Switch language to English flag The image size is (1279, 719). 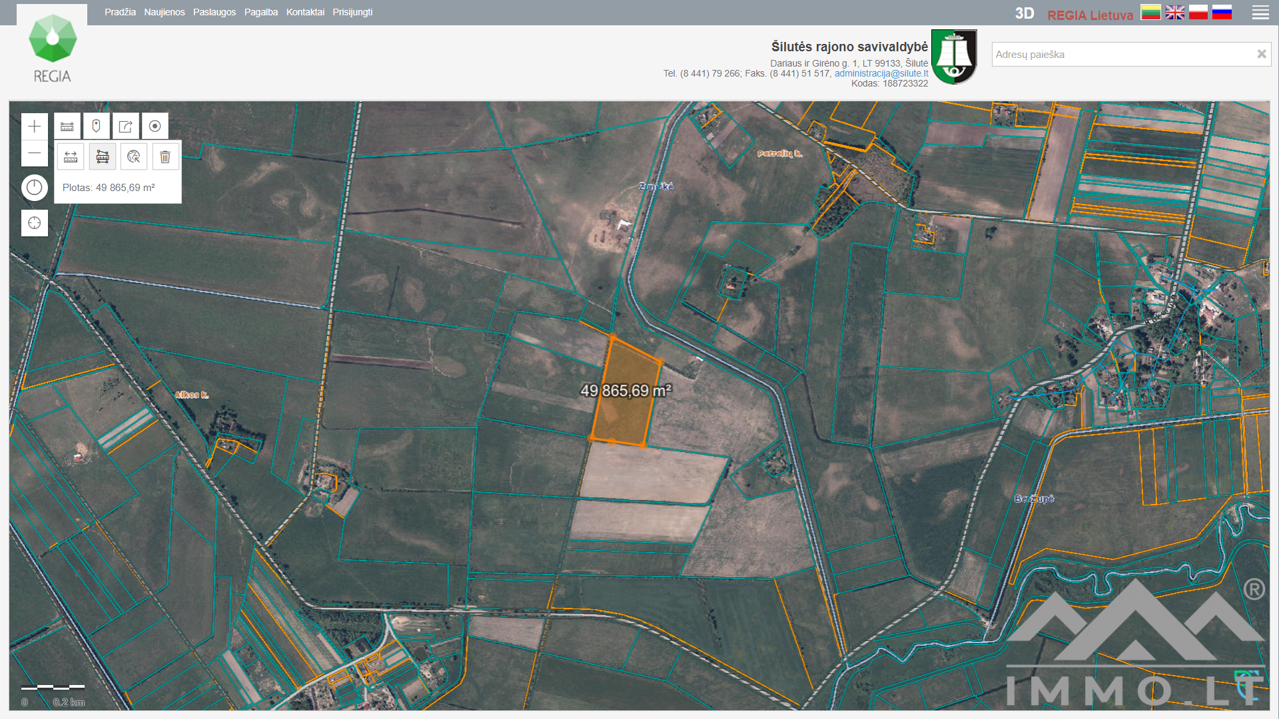click(x=1174, y=13)
